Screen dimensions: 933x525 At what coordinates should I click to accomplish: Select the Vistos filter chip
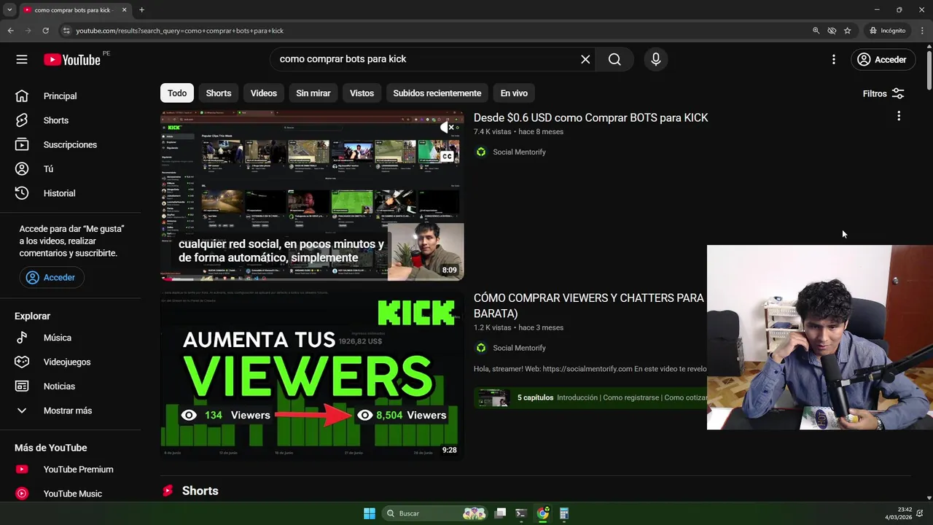(x=362, y=93)
